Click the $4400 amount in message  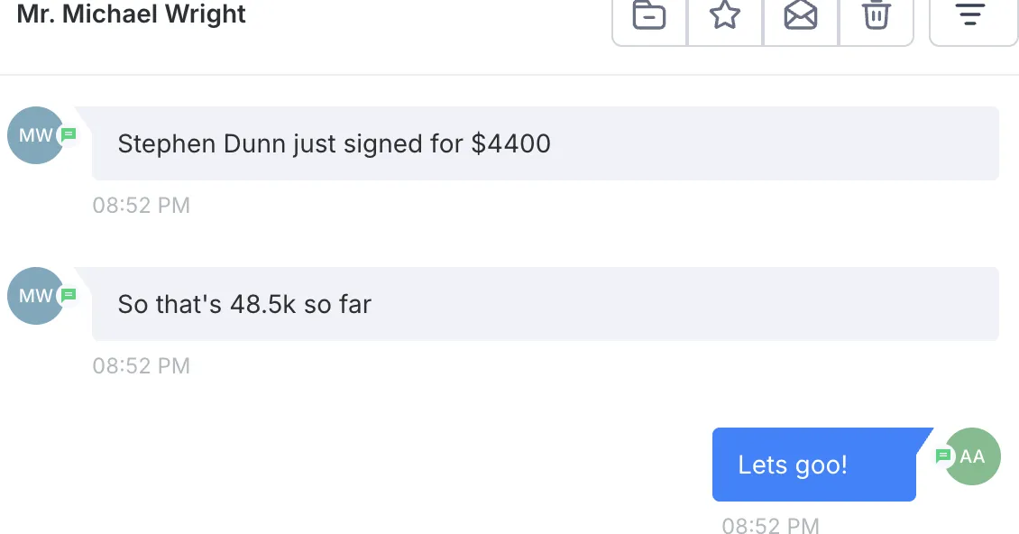tap(510, 143)
